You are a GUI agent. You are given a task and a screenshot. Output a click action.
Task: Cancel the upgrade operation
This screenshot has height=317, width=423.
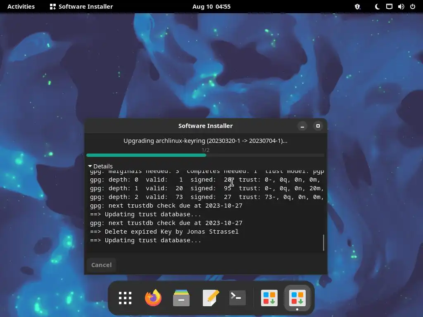point(102,265)
